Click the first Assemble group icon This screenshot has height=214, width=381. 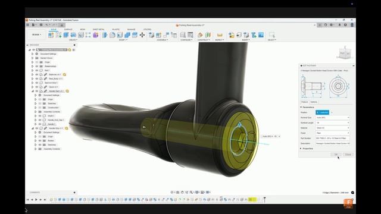coord(151,35)
